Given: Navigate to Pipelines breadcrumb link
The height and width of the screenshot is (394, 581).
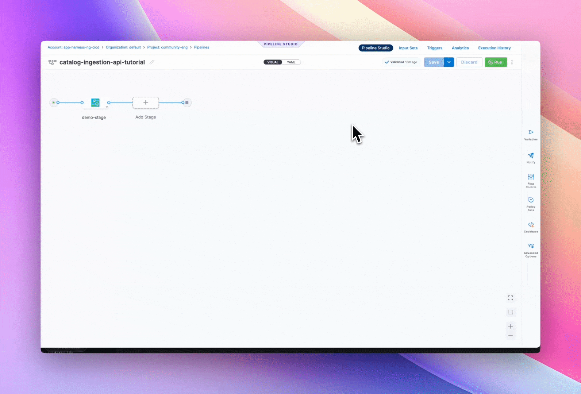Looking at the screenshot, I should (x=201, y=47).
